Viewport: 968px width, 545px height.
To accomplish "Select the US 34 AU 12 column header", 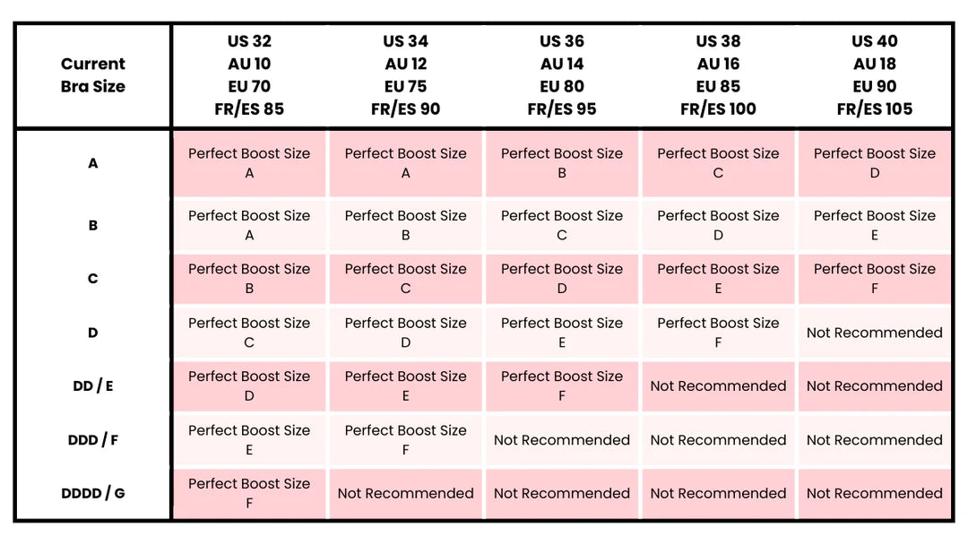I will coord(406,75).
